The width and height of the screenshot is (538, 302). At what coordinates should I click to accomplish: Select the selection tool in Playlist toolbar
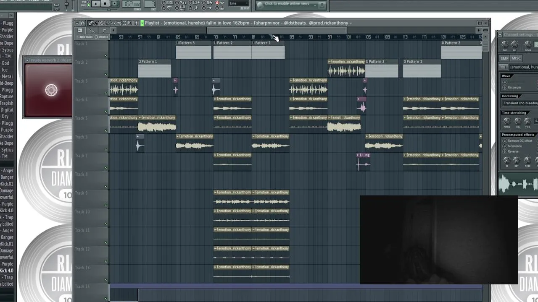[x=124, y=23]
